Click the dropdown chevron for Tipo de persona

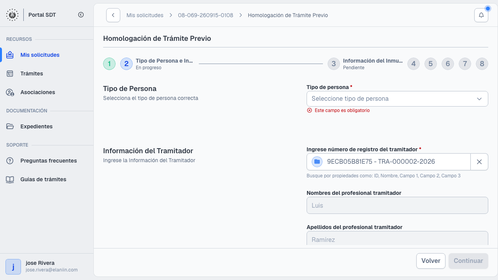[479, 99]
